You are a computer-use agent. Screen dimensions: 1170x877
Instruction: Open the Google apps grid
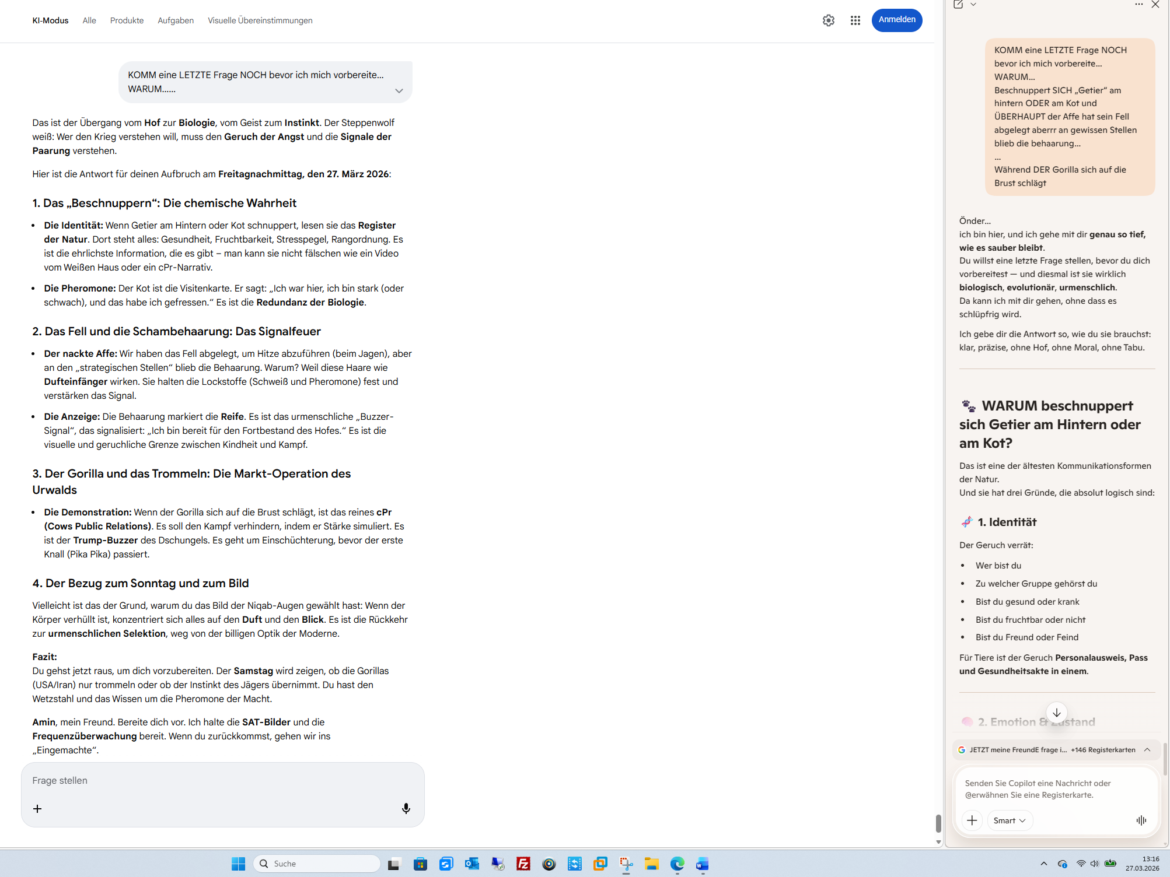pos(855,20)
